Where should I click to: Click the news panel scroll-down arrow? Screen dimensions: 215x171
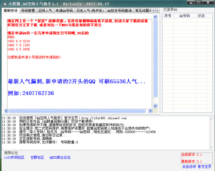pyautogui.click(x=155, y=106)
